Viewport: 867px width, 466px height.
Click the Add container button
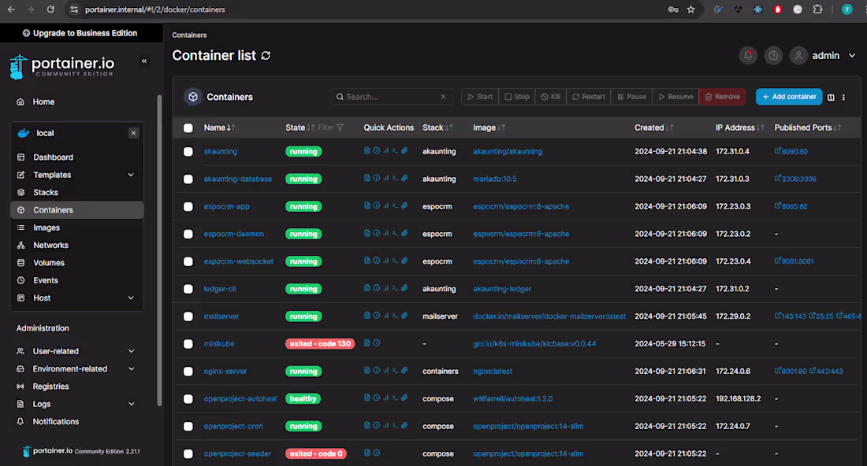tap(788, 96)
